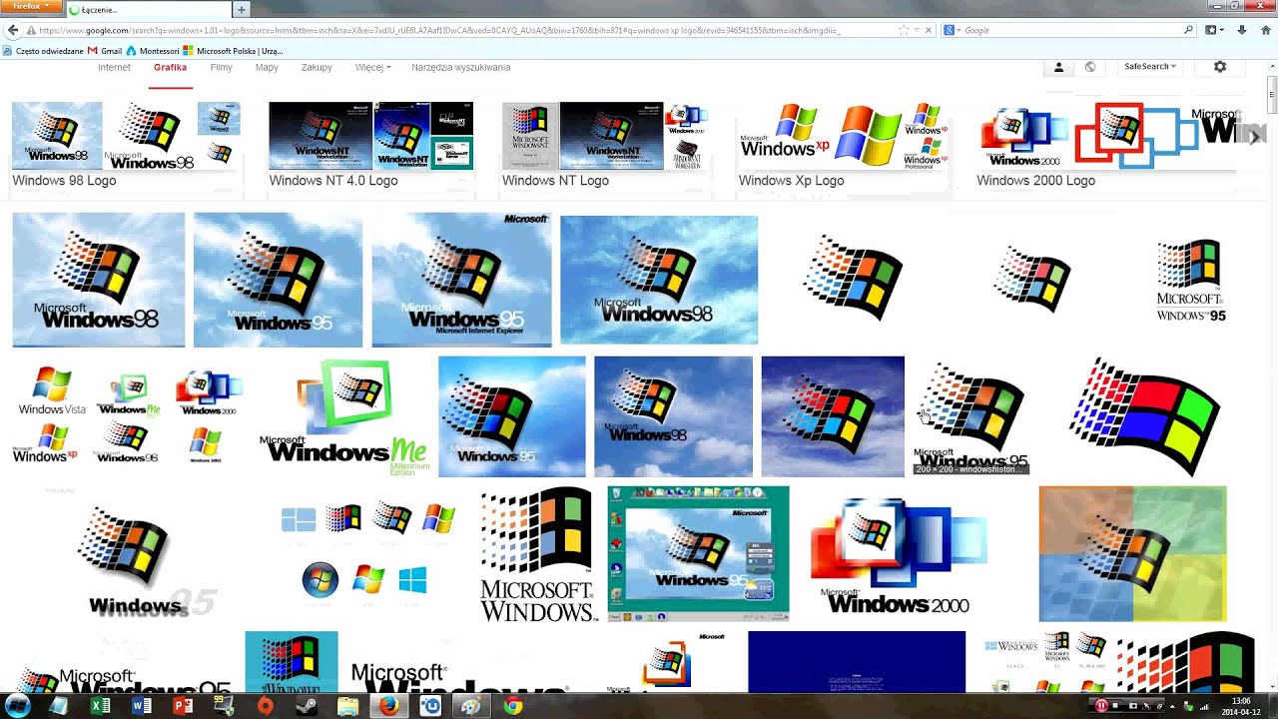Open the Windows Xp Logo related search

point(844,146)
